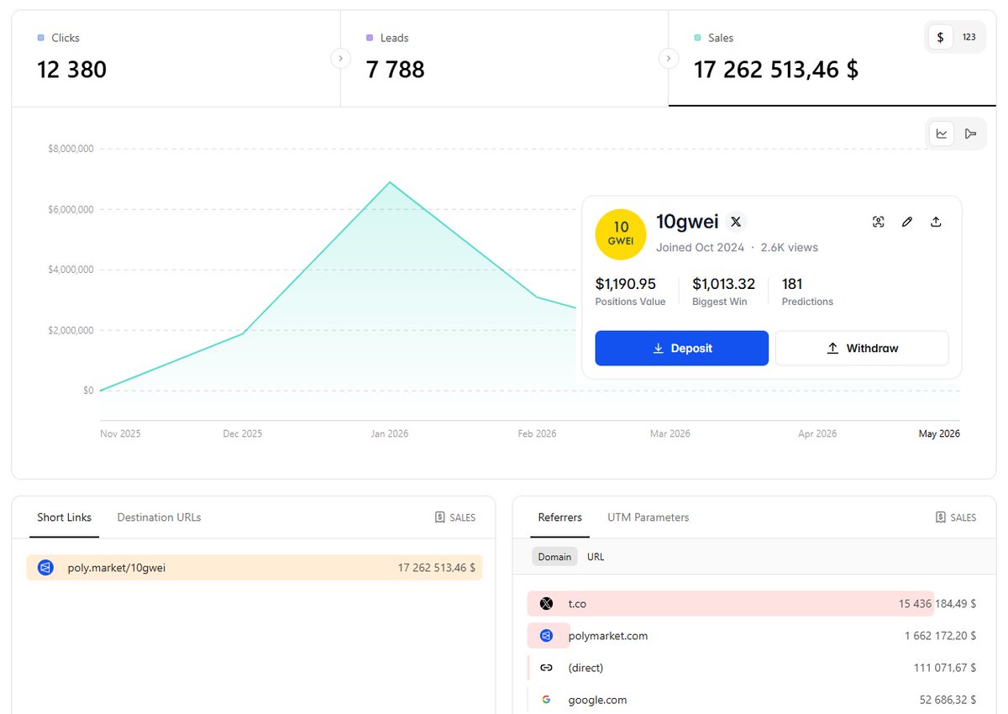This screenshot has width=1008, height=714.
Task: Click the 17 262 513,46 $ sales total
Action: point(776,70)
